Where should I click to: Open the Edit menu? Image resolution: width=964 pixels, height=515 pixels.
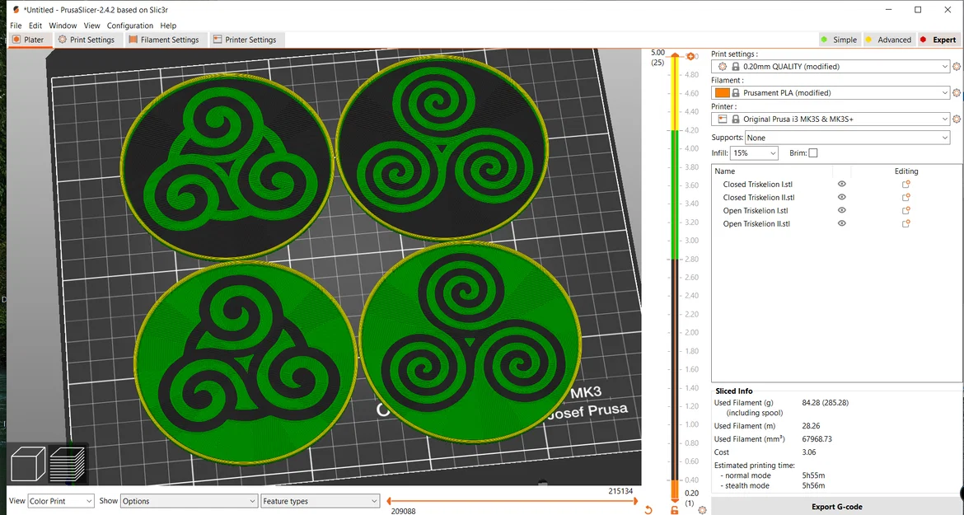[35, 26]
